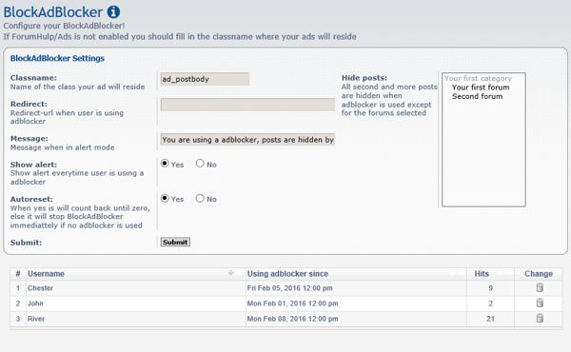Click username 'Chester' in the table
The image size is (571, 352).
click(40, 288)
